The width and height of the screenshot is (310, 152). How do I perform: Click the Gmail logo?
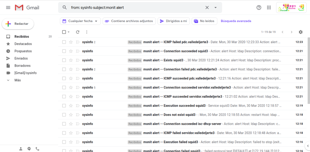(27, 8)
